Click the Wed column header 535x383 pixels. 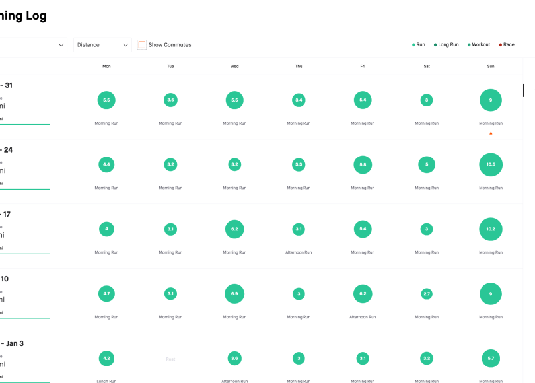pos(234,67)
